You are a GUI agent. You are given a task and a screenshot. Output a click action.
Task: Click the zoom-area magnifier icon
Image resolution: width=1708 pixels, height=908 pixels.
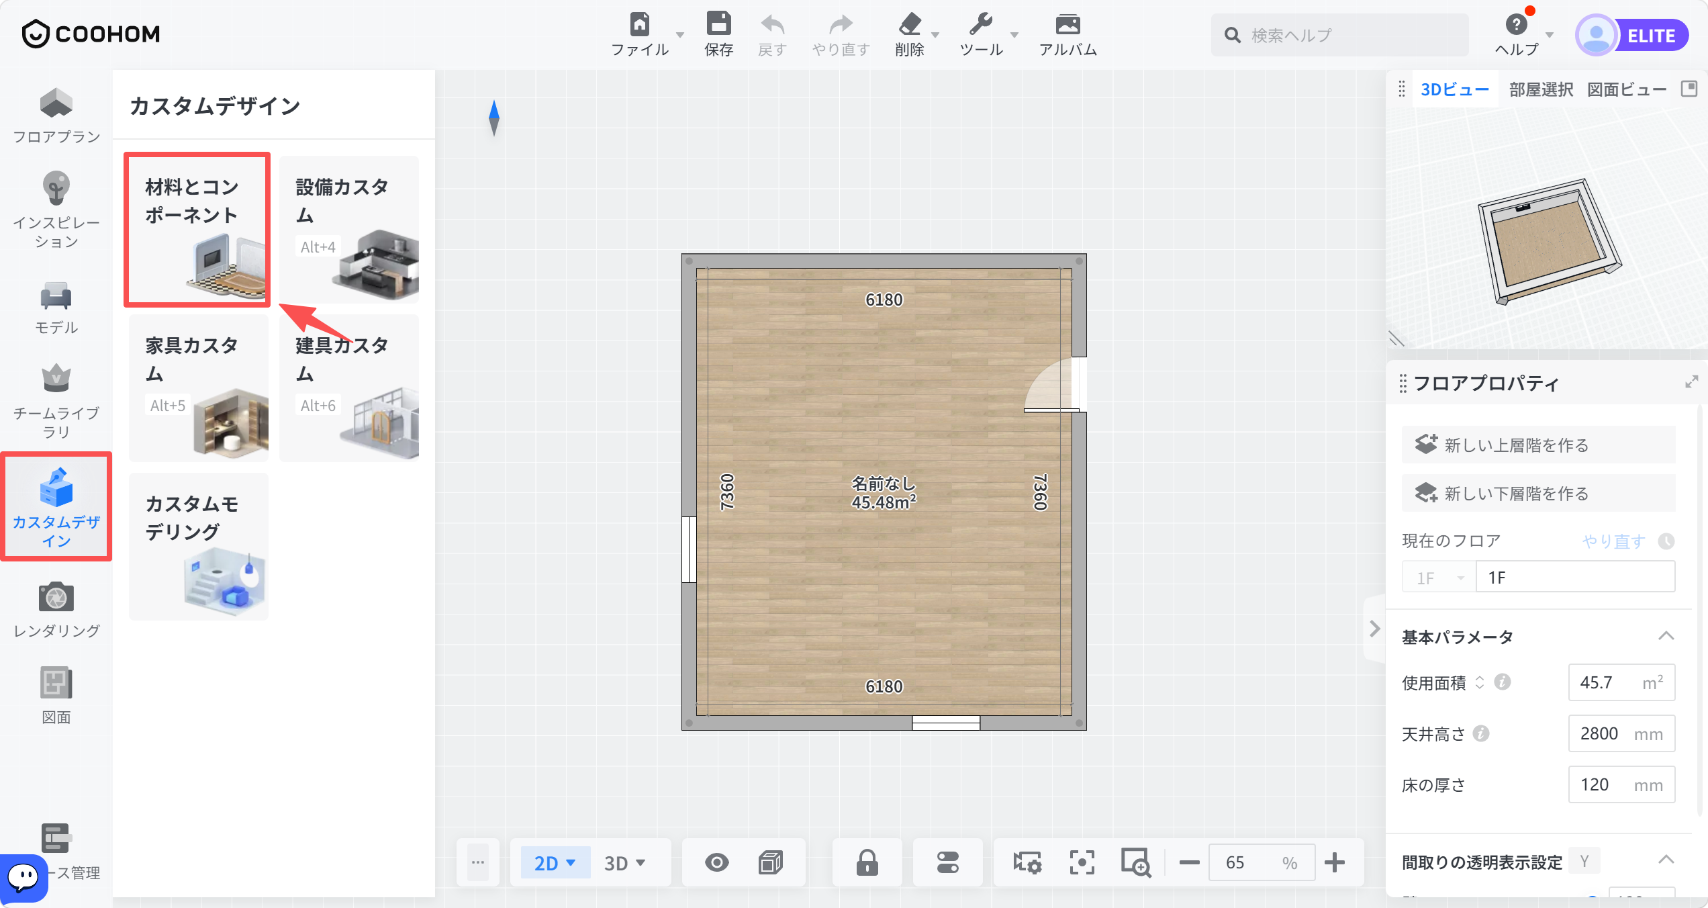1136,862
